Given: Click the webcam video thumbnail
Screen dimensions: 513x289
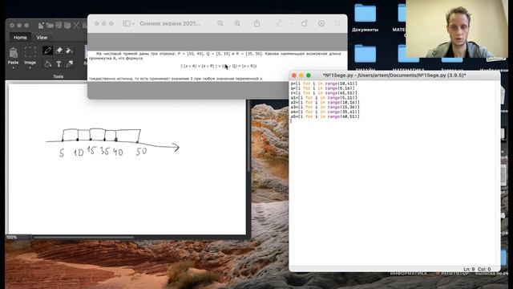Looking at the screenshot, I should click(x=457, y=29).
